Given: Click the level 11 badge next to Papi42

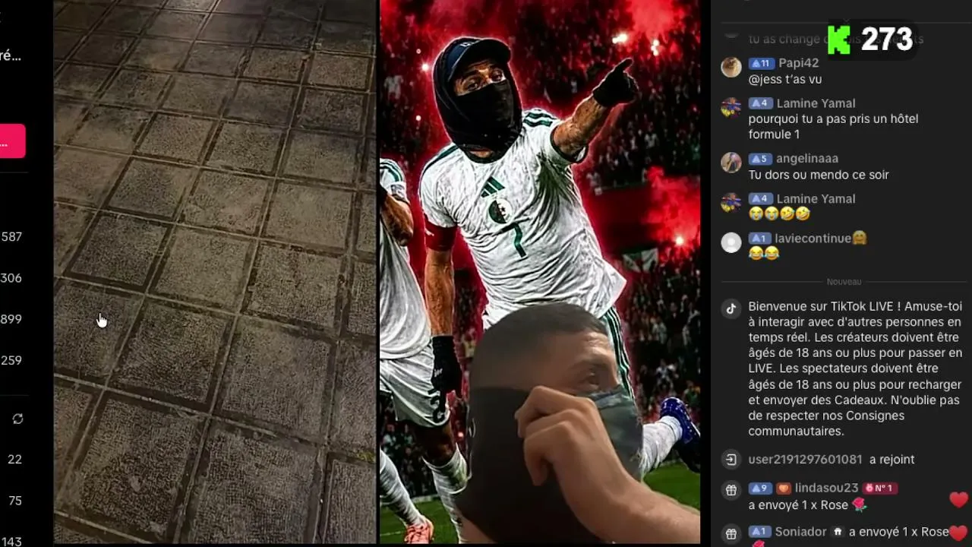Looking at the screenshot, I should coord(761,64).
